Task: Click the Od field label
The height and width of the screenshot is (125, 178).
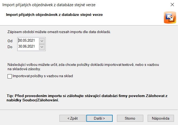Action: 10,41
